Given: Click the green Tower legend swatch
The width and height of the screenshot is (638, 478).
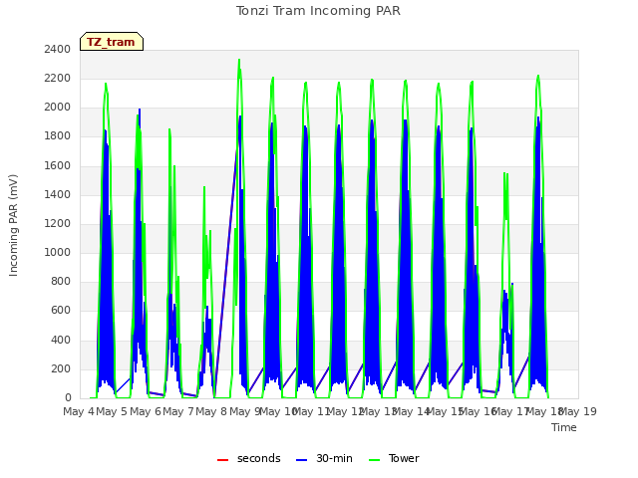Looking at the screenshot, I should coord(374,460).
